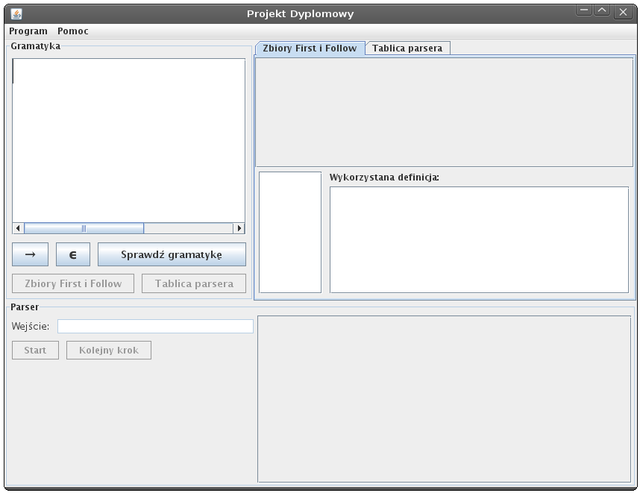This screenshot has height=493, width=643.
Task: Switch to the Zbiory First i Follow tab
Action: click(x=310, y=48)
